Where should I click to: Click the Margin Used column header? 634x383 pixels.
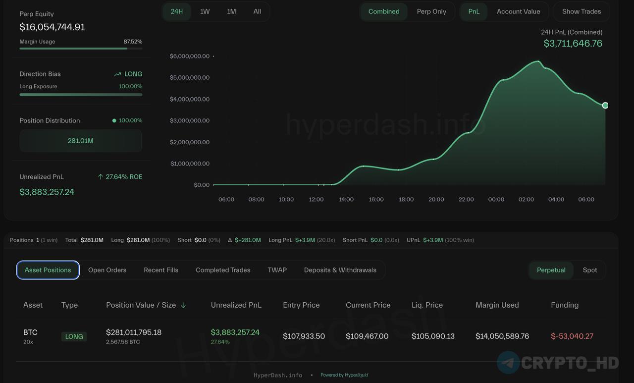[497, 305]
